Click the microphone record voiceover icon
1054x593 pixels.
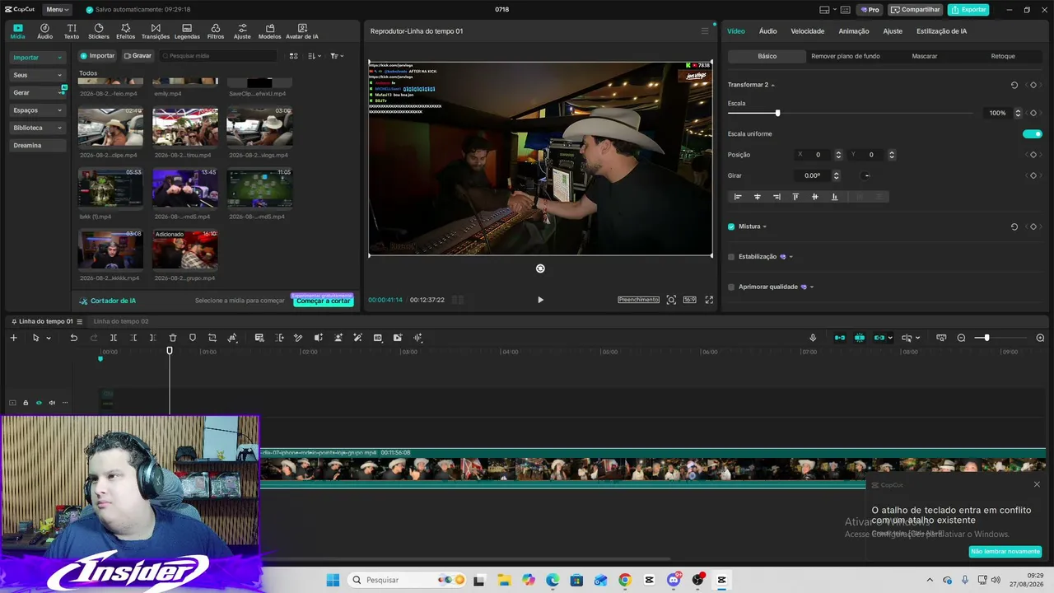tap(813, 338)
